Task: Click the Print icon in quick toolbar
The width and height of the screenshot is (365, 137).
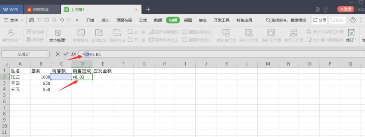Action: click(47, 20)
